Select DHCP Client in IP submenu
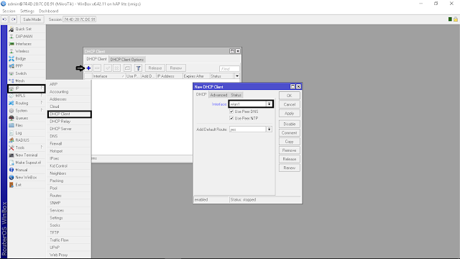Viewport: 460px width, 259px height. [69, 114]
